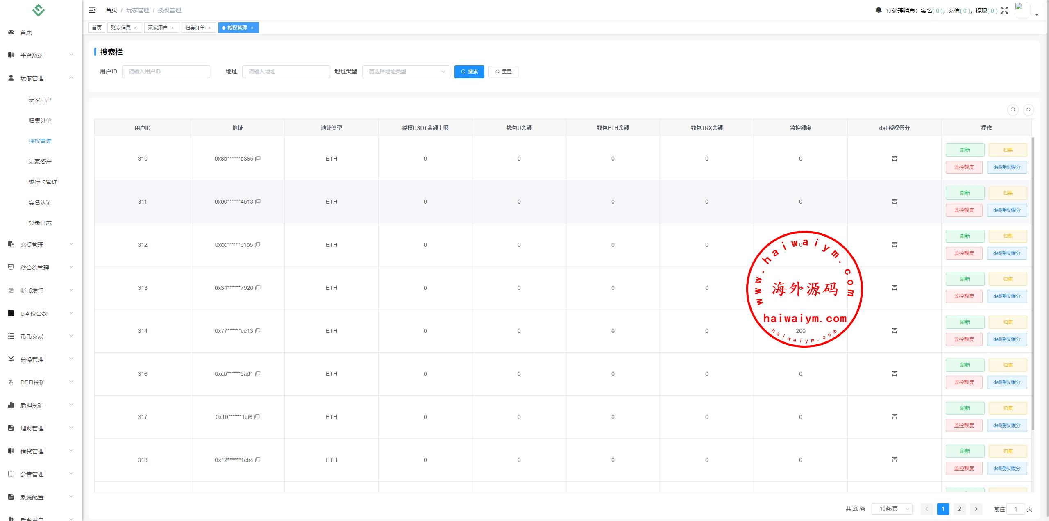Screen dimensions: 1049x521
Task: Collapse sidebar with hamburger menu icon
Action: [x=92, y=10]
